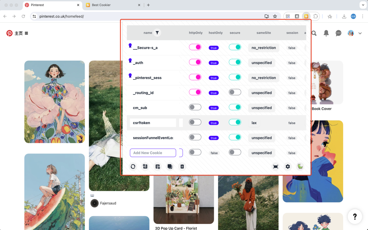Toggle httpOnly for _auth cookie

tap(195, 62)
